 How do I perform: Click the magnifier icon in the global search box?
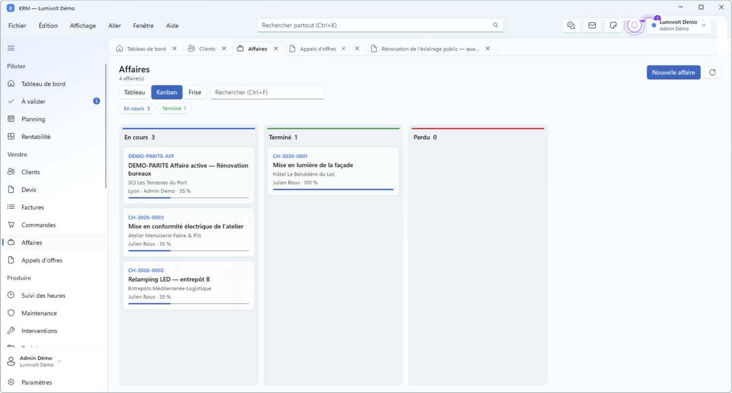495,25
